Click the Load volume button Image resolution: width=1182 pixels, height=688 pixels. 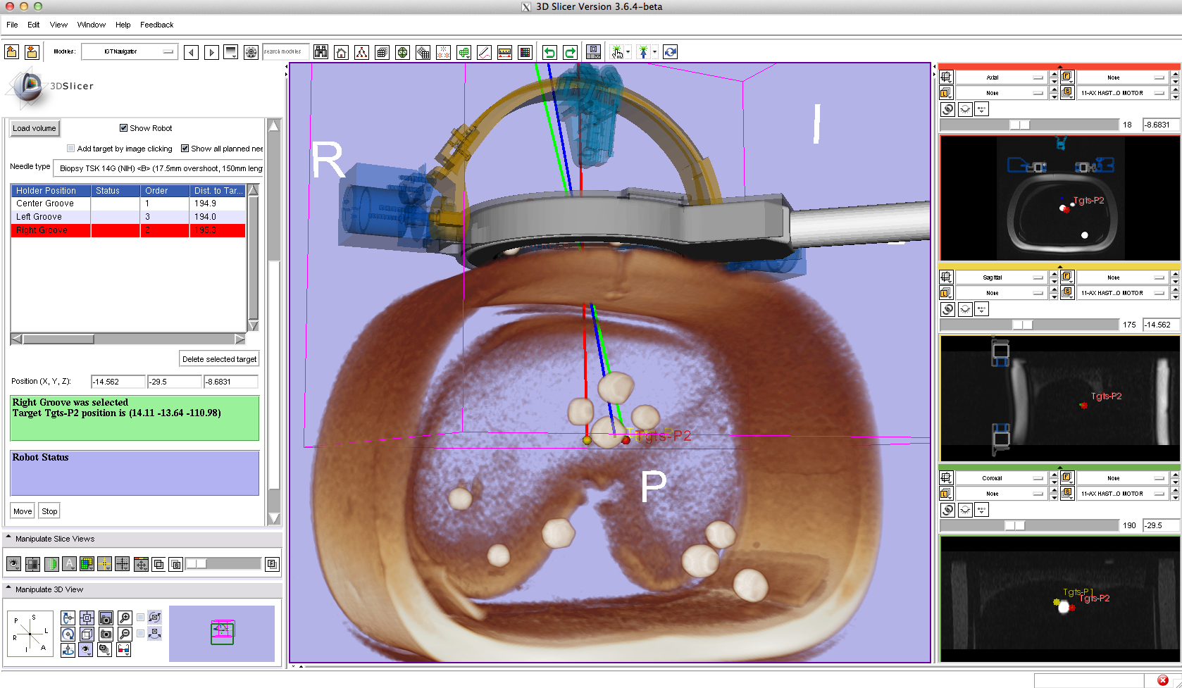(34, 128)
